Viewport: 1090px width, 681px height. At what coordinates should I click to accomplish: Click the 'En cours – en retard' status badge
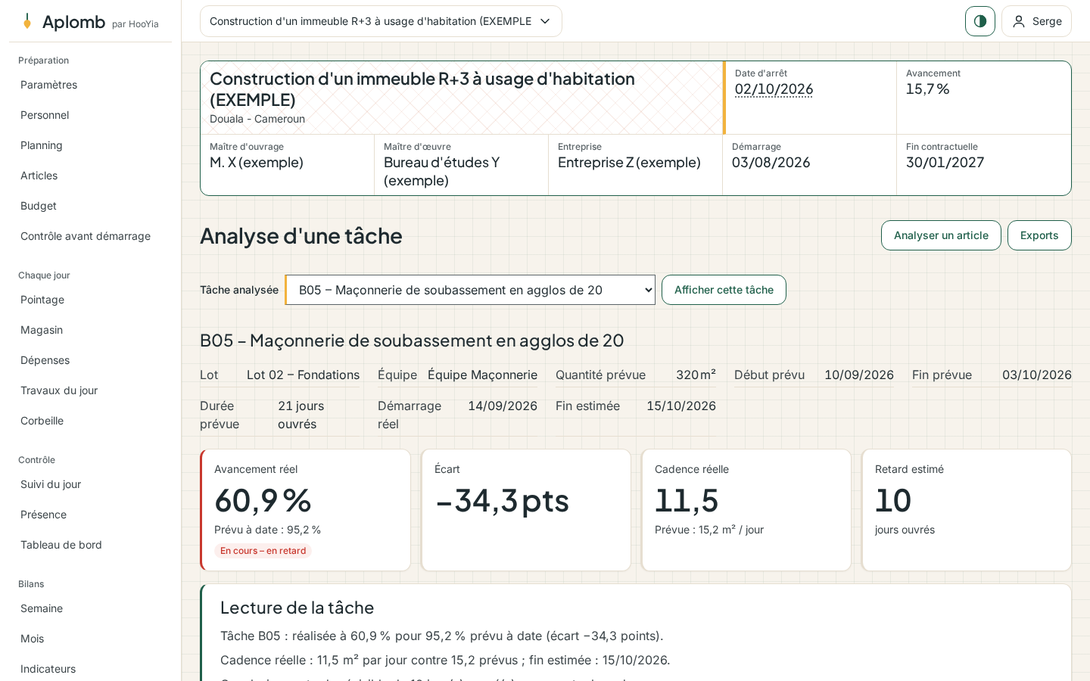click(x=263, y=551)
